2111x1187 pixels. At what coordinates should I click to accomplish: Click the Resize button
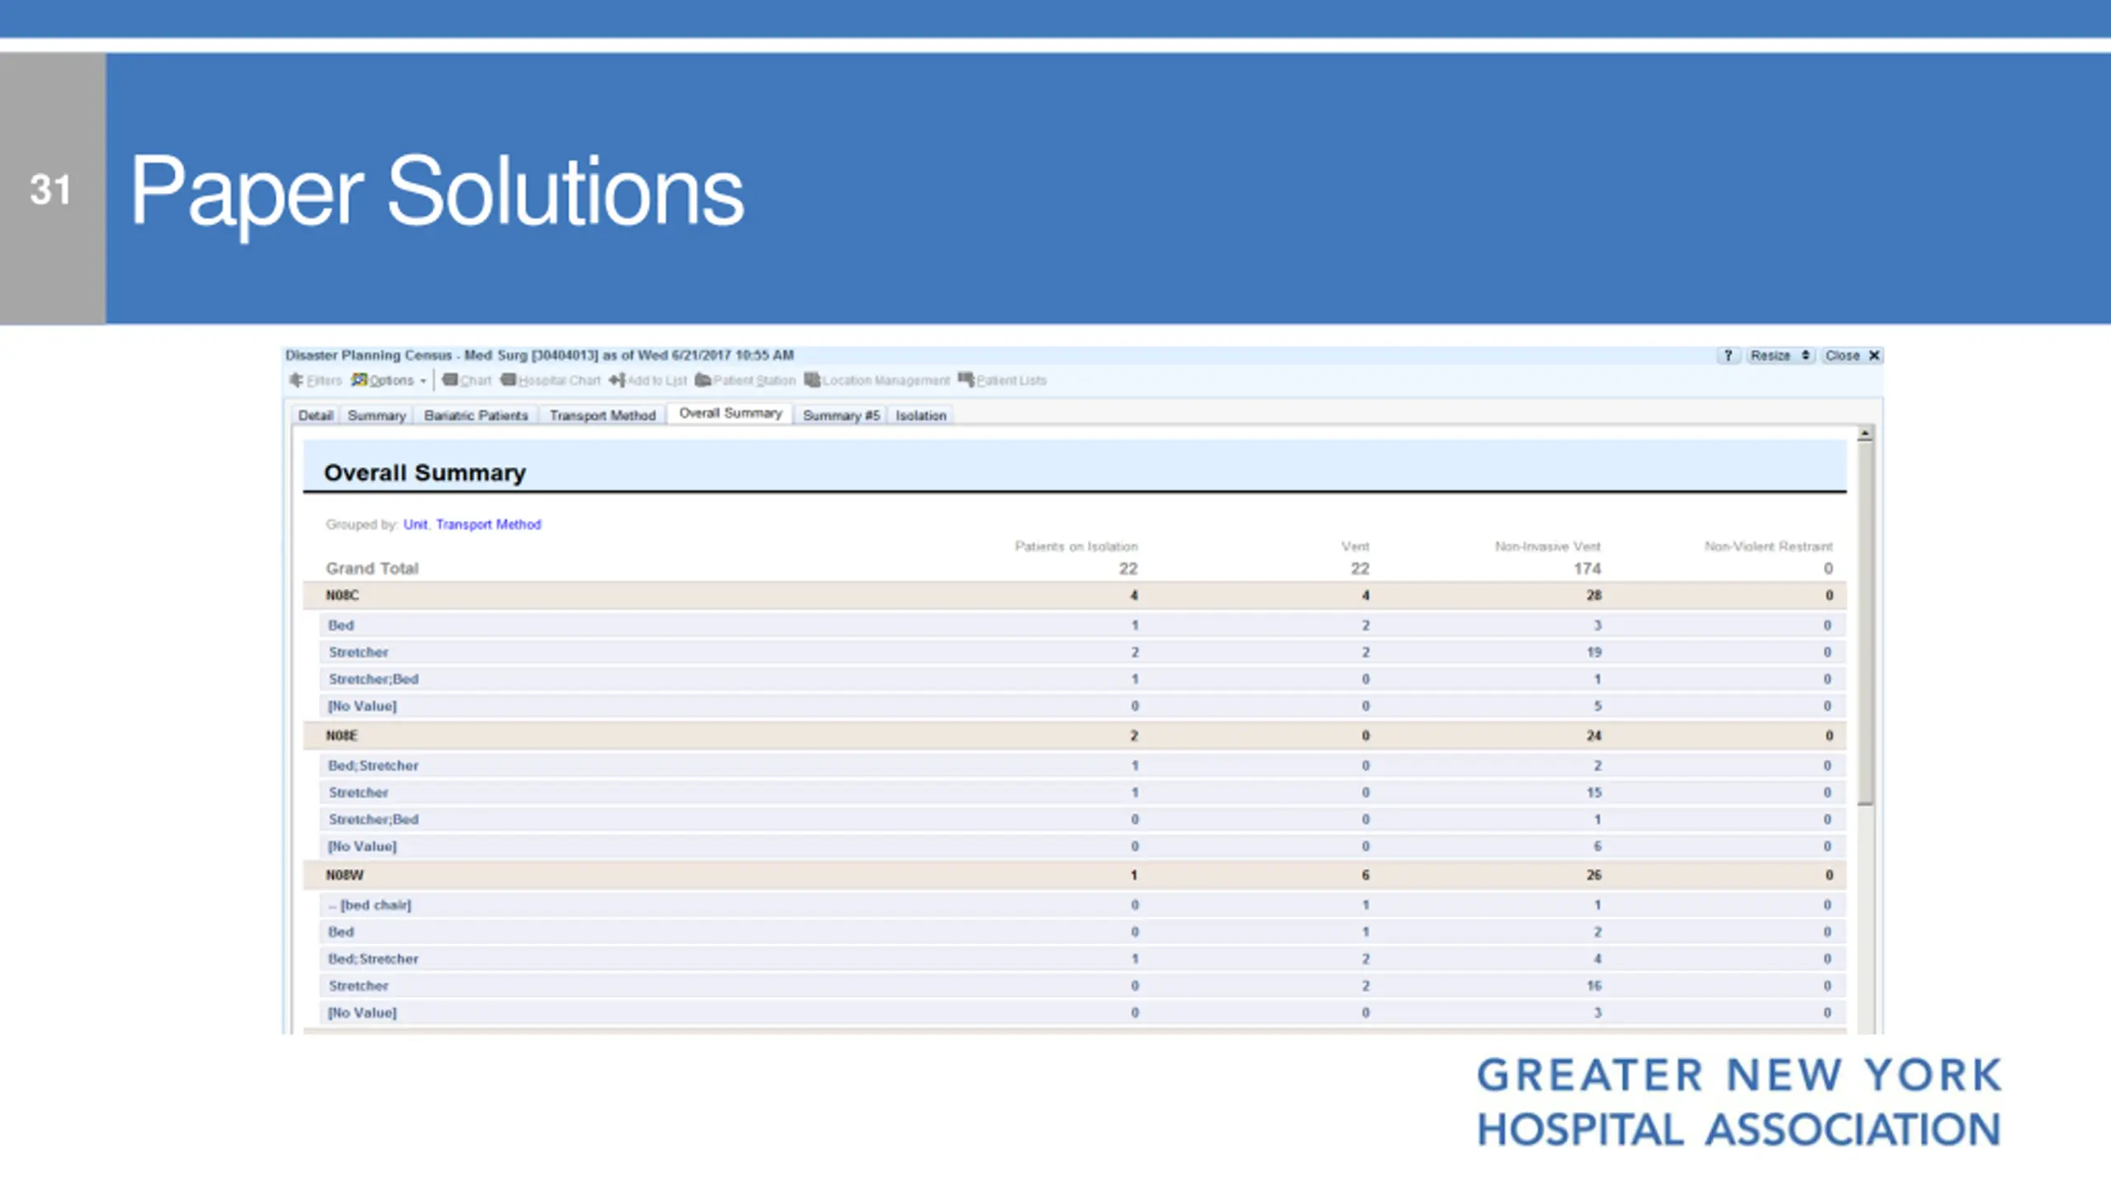pos(1780,355)
